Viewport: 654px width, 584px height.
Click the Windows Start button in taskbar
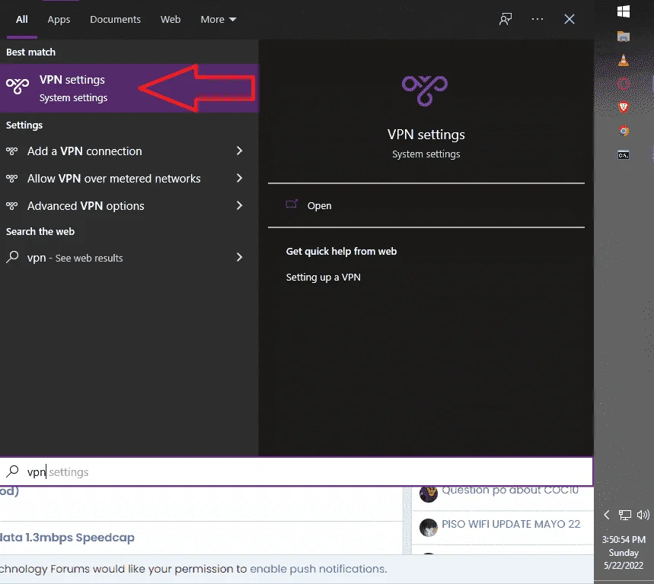[x=624, y=11]
